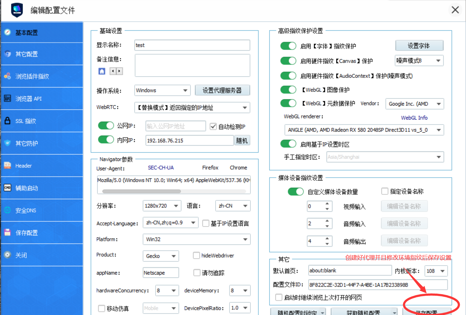Click the 保存配置 sidebar entry
Viewport: 466px width, 315px height.
pos(26,232)
